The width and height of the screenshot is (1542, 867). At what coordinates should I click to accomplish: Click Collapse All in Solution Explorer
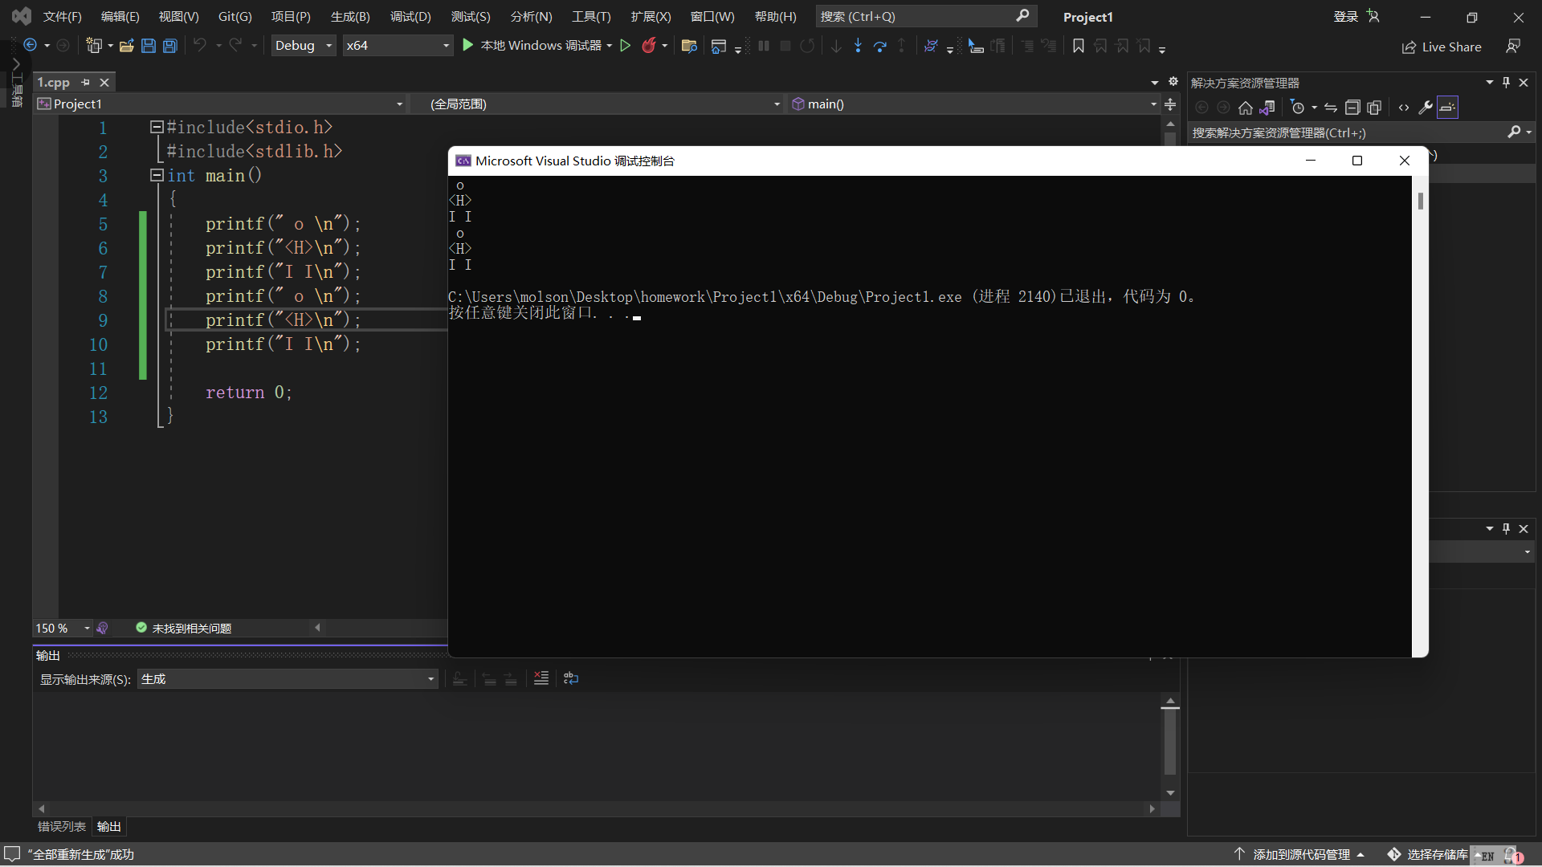[1352, 108]
